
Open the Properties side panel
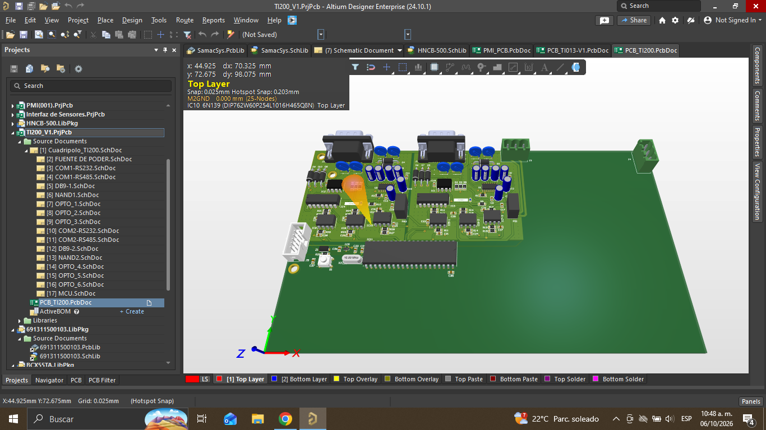click(757, 142)
